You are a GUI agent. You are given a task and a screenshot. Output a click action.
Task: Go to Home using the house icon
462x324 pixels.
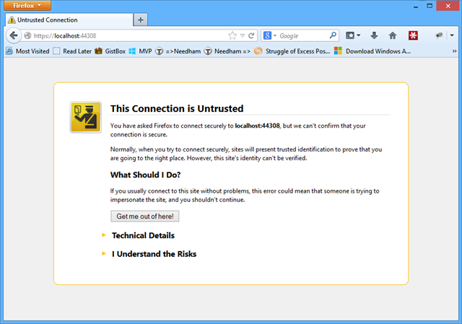(x=393, y=35)
